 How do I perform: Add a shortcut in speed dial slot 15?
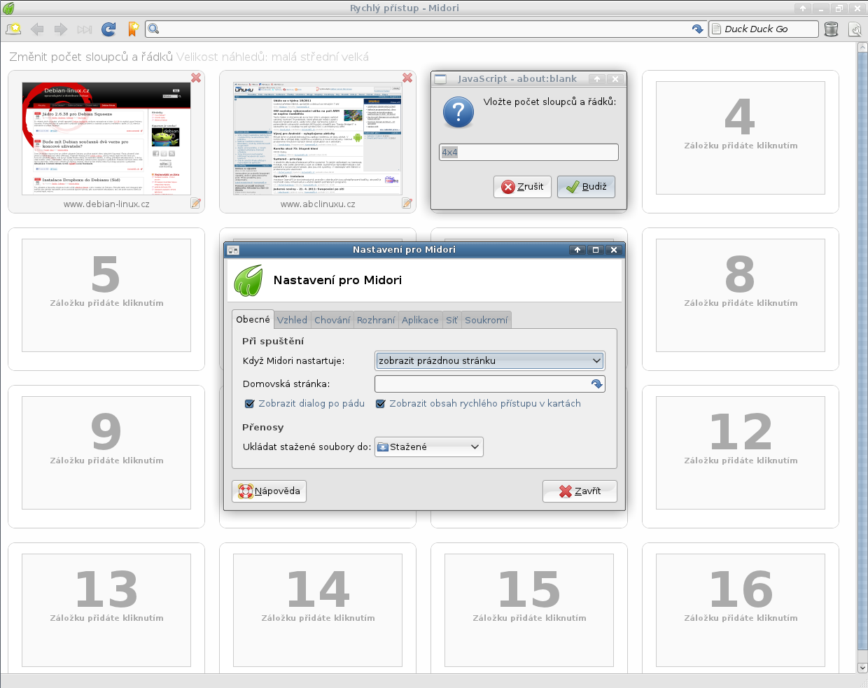click(x=529, y=610)
